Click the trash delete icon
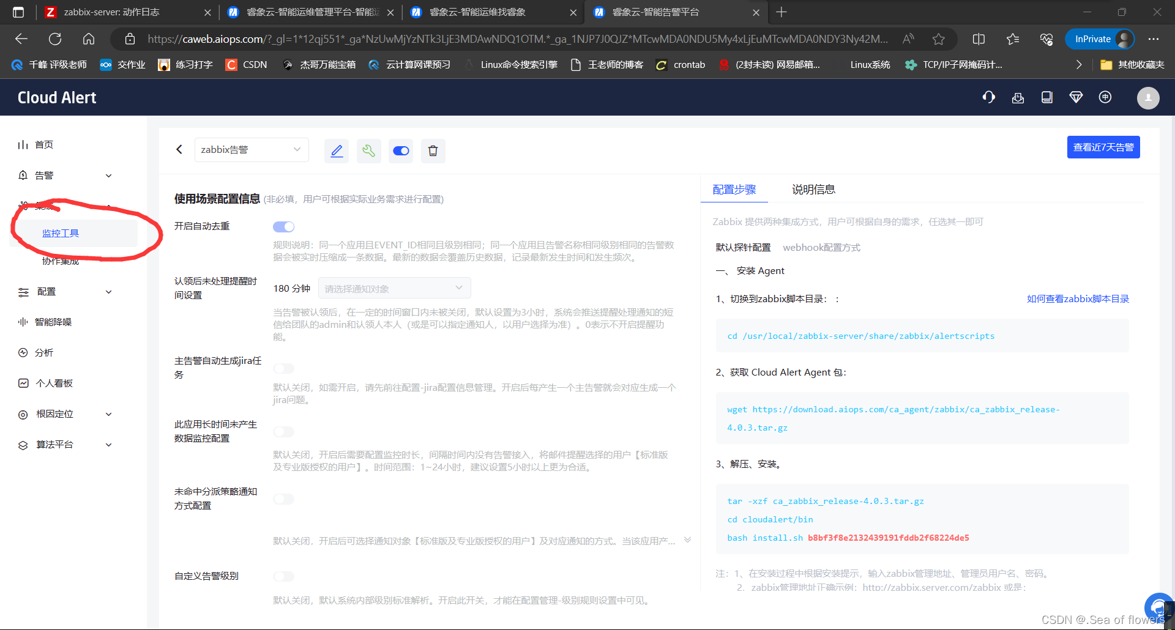1175x630 pixels. point(433,150)
